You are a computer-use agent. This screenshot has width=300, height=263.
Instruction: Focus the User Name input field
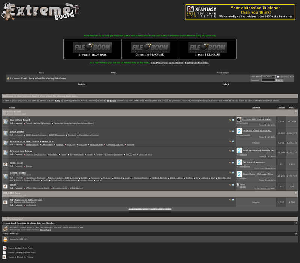268,77
